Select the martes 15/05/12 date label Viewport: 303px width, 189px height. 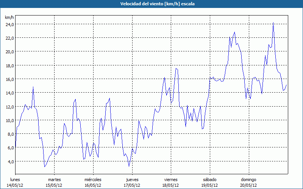pyautogui.click(x=54, y=182)
